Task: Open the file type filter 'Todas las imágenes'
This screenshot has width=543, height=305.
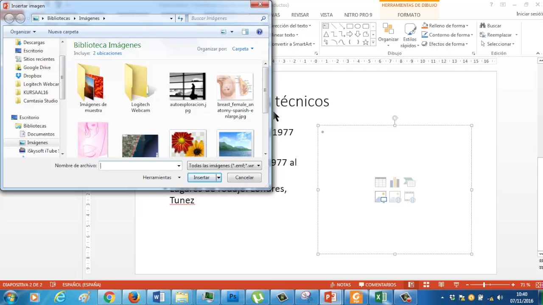Action: [224, 166]
